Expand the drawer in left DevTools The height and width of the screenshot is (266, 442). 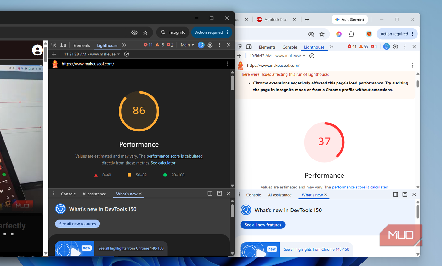(x=219, y=194)
